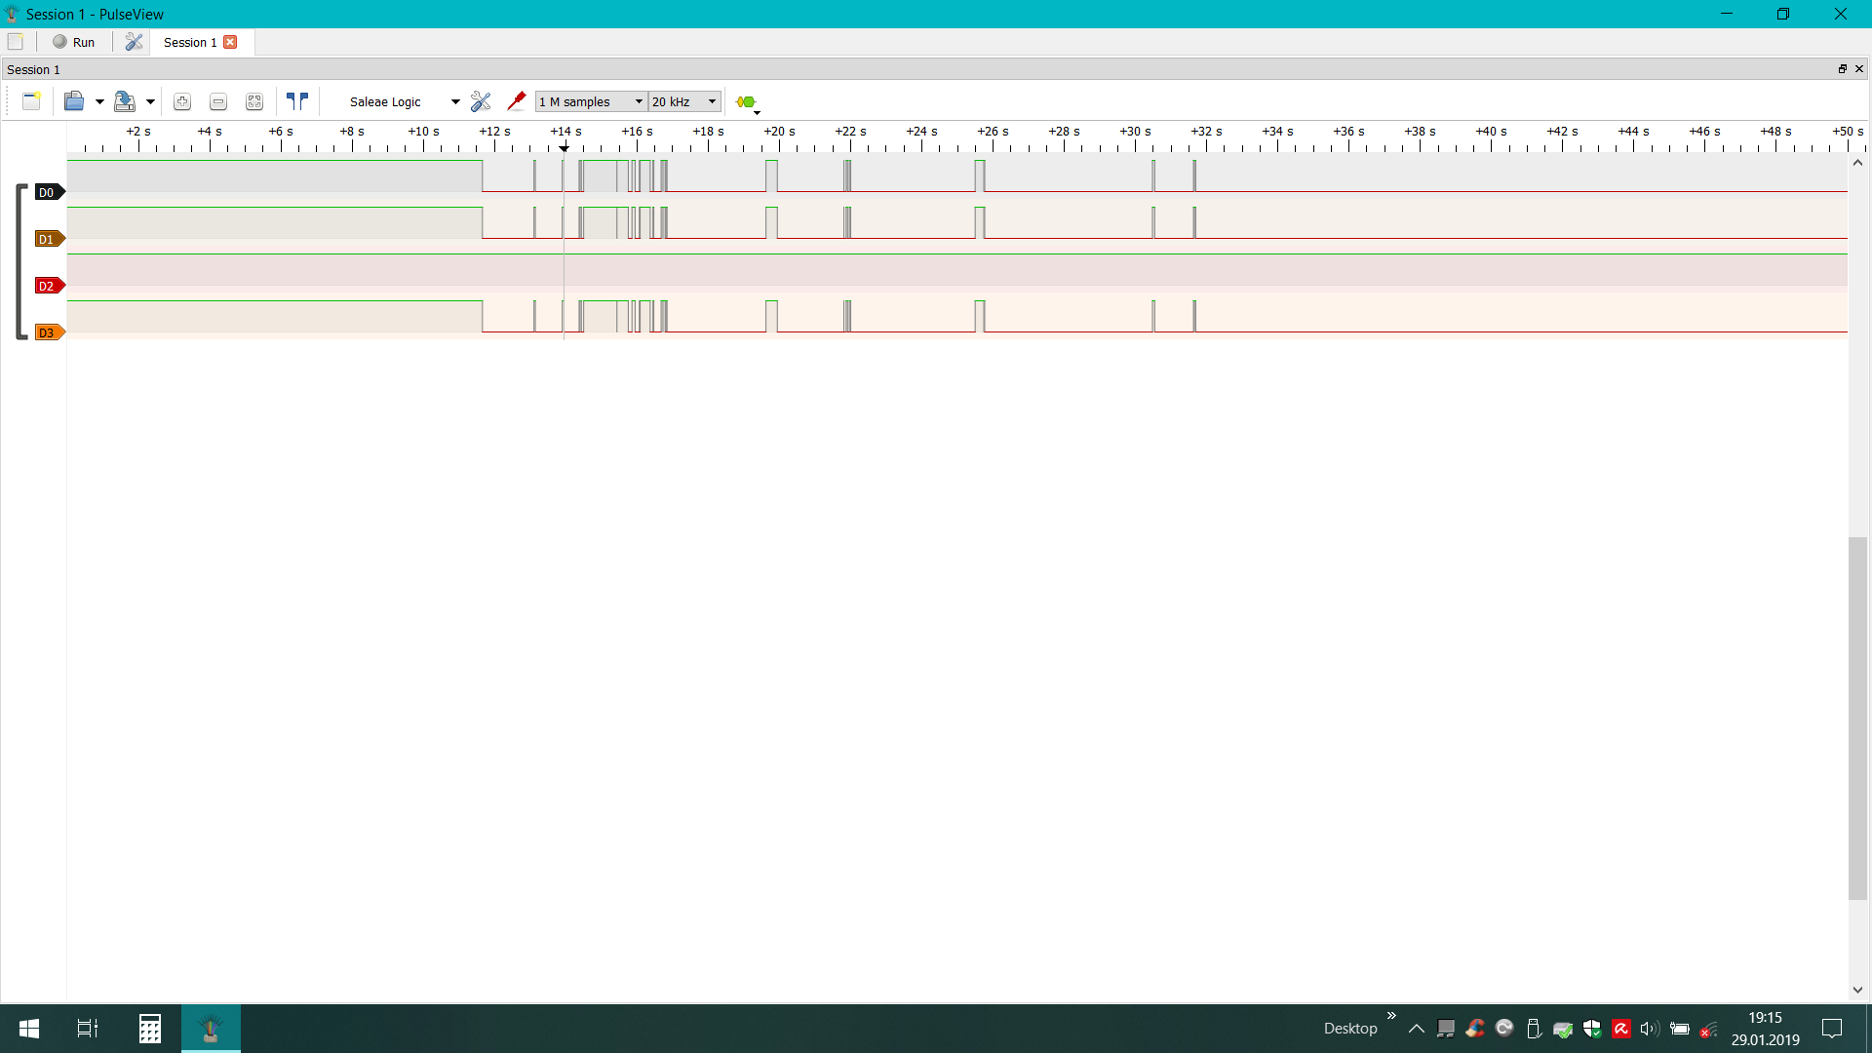Click PulseView icon in the taskbar
This screenshot has width=1872, height=1053.
point(211,1029)
